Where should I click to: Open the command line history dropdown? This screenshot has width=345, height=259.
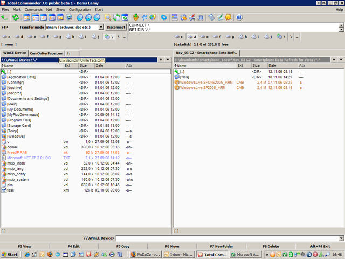coord(341,238)
